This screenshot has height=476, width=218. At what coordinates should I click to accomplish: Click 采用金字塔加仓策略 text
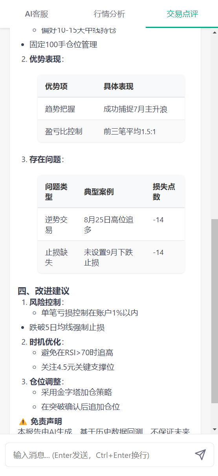point(77,392)
